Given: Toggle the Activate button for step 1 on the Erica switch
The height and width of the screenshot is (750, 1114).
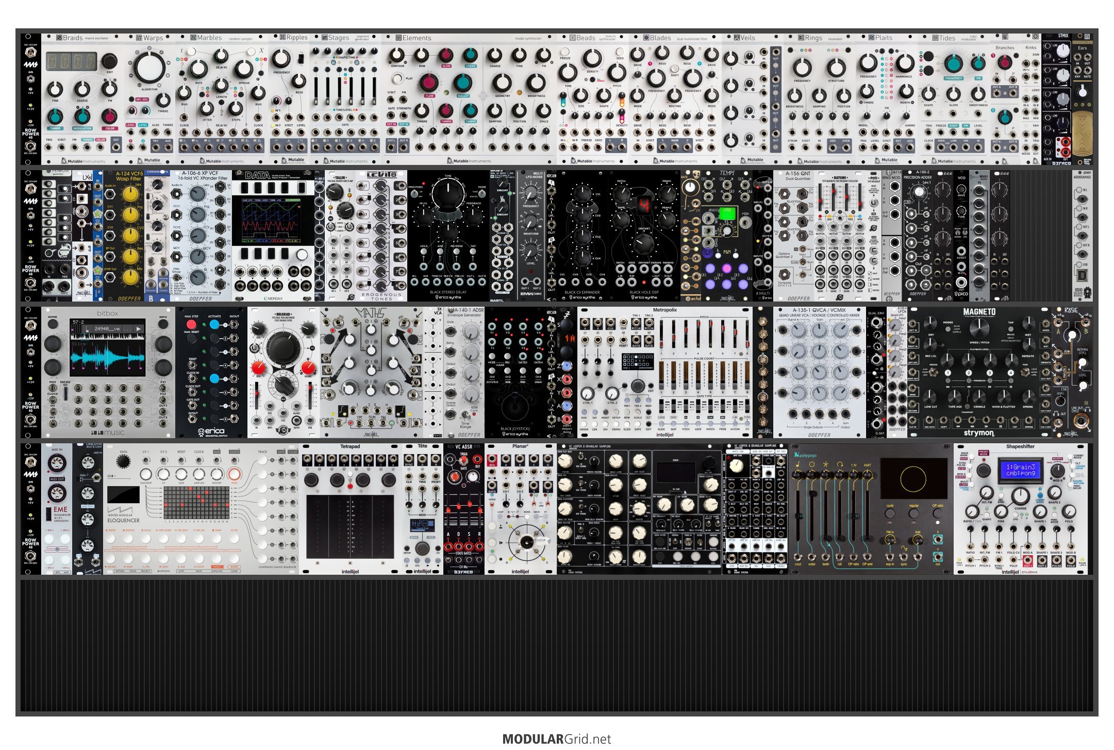Looking at the screenshot, I should 214,325.
